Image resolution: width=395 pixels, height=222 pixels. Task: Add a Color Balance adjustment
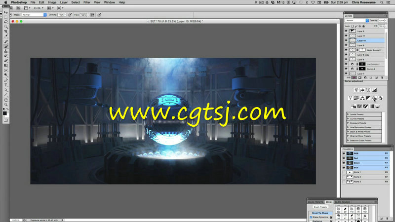tap(362, 98)
